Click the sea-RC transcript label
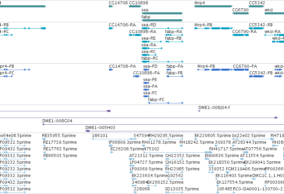Image resolution: width=284 pixels, height=194 pixels. 149,52
